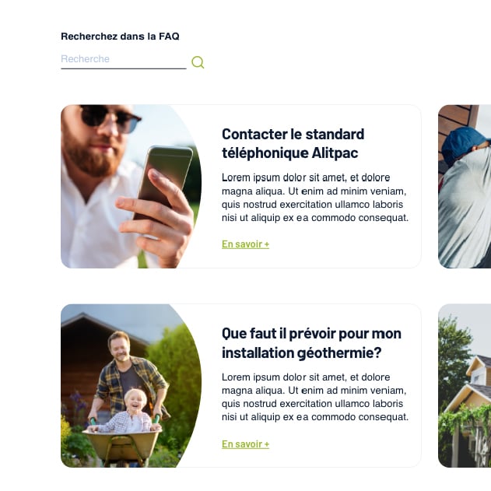
Task: Click the blue cap in the right-hand photo
Action: click(464, 144)
